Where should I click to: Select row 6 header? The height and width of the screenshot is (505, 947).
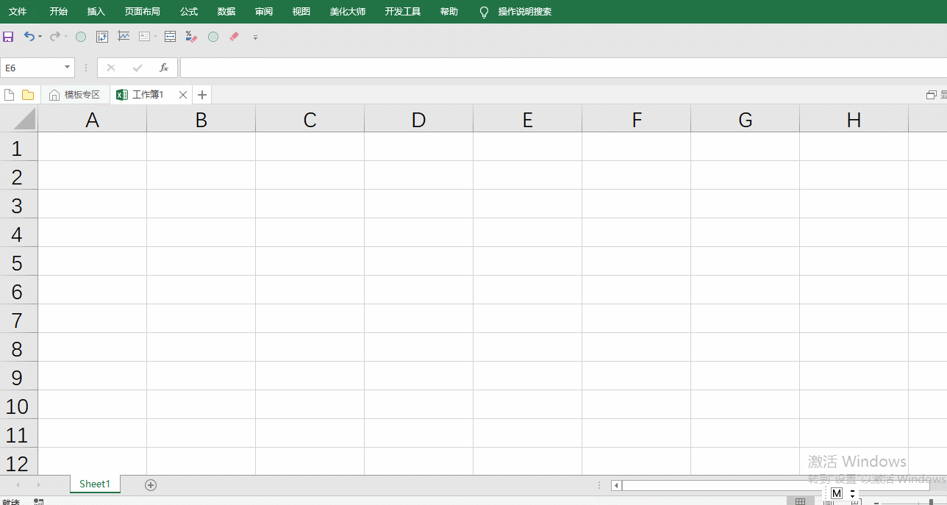pyautogui.click(x=18, y=290)
